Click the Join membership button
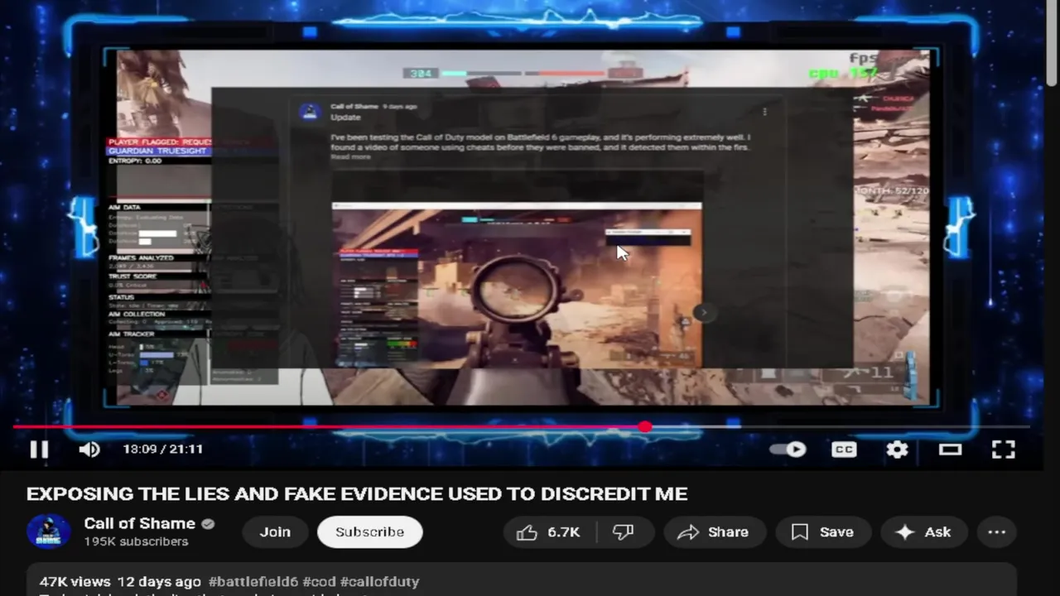This screenshot has height=596, width=1060. [x=275, y=532]
